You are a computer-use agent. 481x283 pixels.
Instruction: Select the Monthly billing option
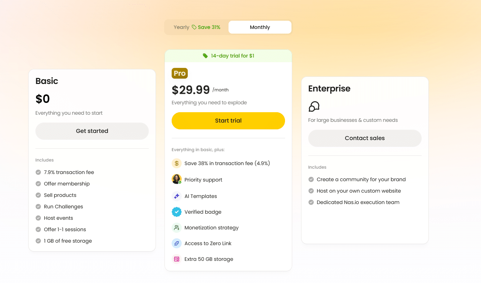click(260, 27)
